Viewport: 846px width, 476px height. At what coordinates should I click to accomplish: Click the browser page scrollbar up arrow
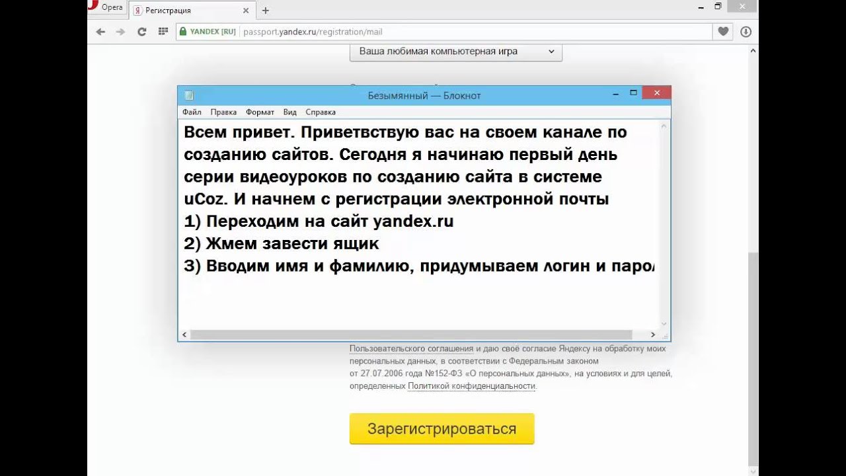click(x=753, y=50)
